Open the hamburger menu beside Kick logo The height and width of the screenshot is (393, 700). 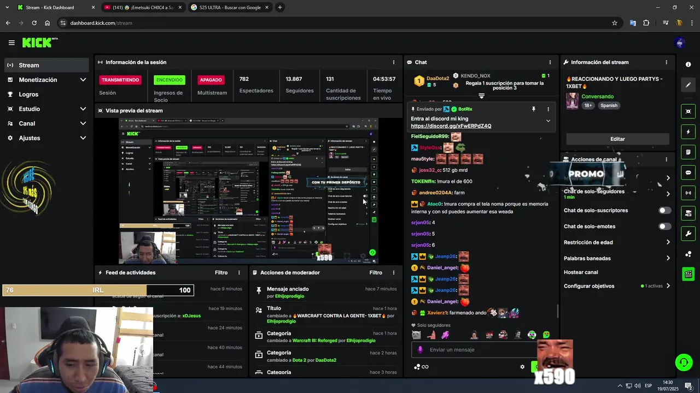click(x=11, y=43)
